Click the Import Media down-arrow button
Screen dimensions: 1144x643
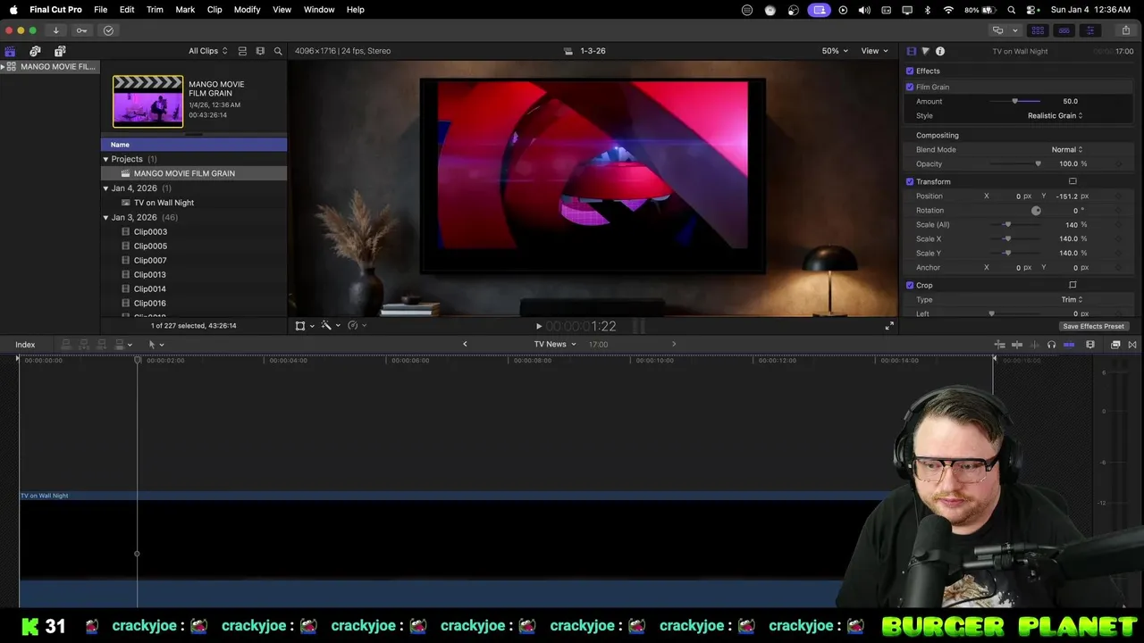[55, 30]
